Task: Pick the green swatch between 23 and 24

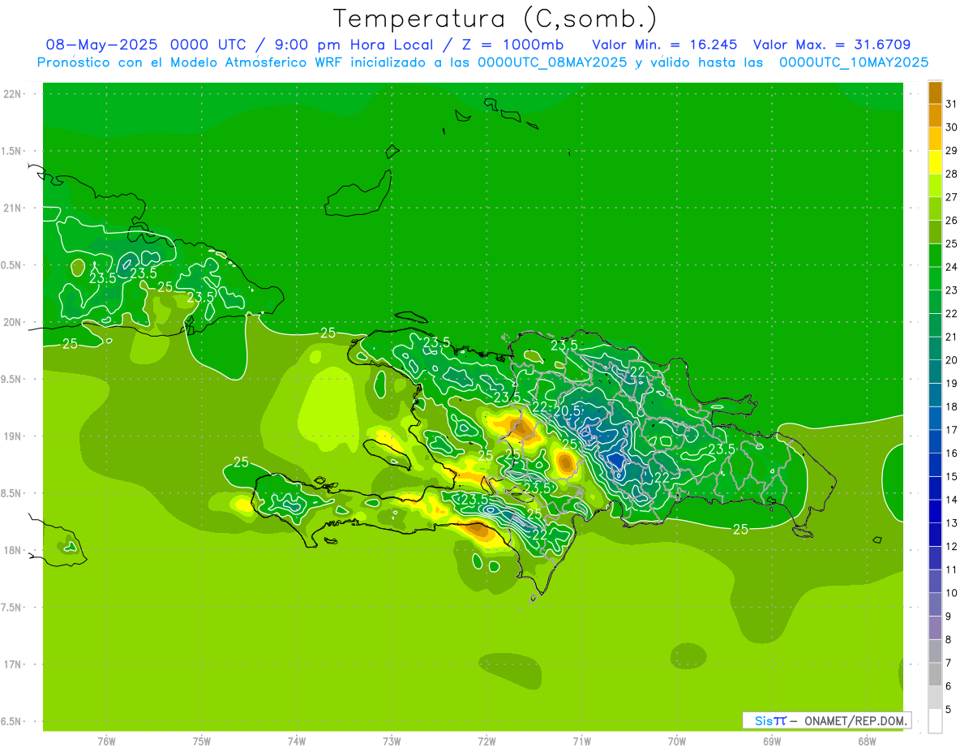Action: coord(935,279)
